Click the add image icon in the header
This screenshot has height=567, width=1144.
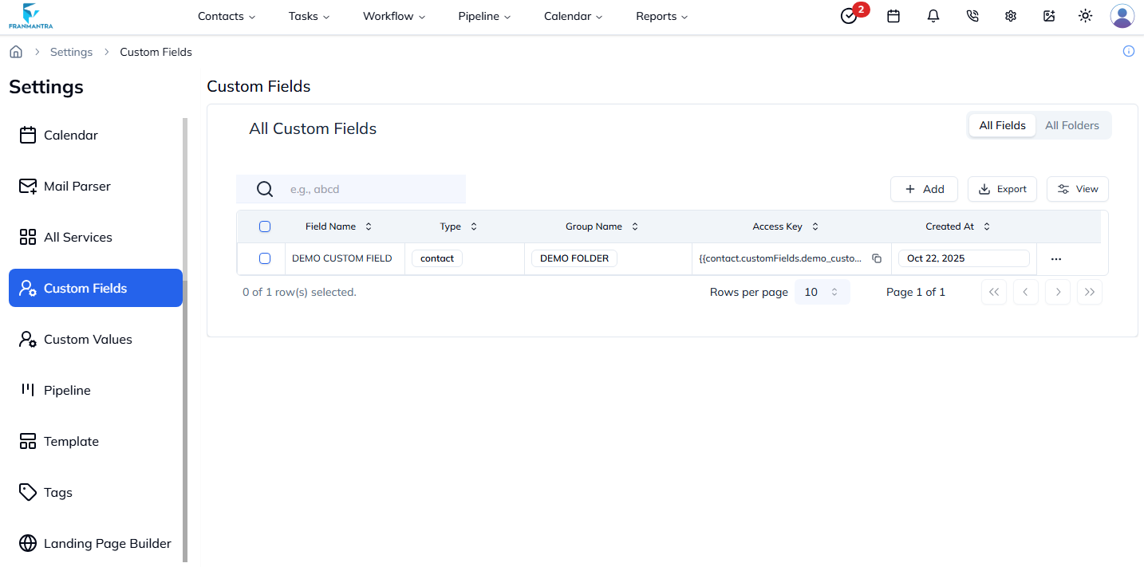tap(1048, 16)
